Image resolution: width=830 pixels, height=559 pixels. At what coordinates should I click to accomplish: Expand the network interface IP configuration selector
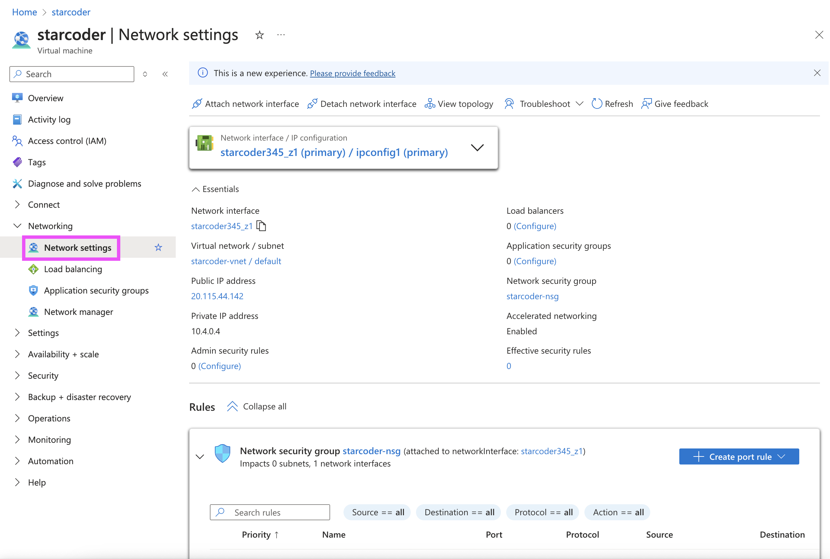tap(477, 147)
